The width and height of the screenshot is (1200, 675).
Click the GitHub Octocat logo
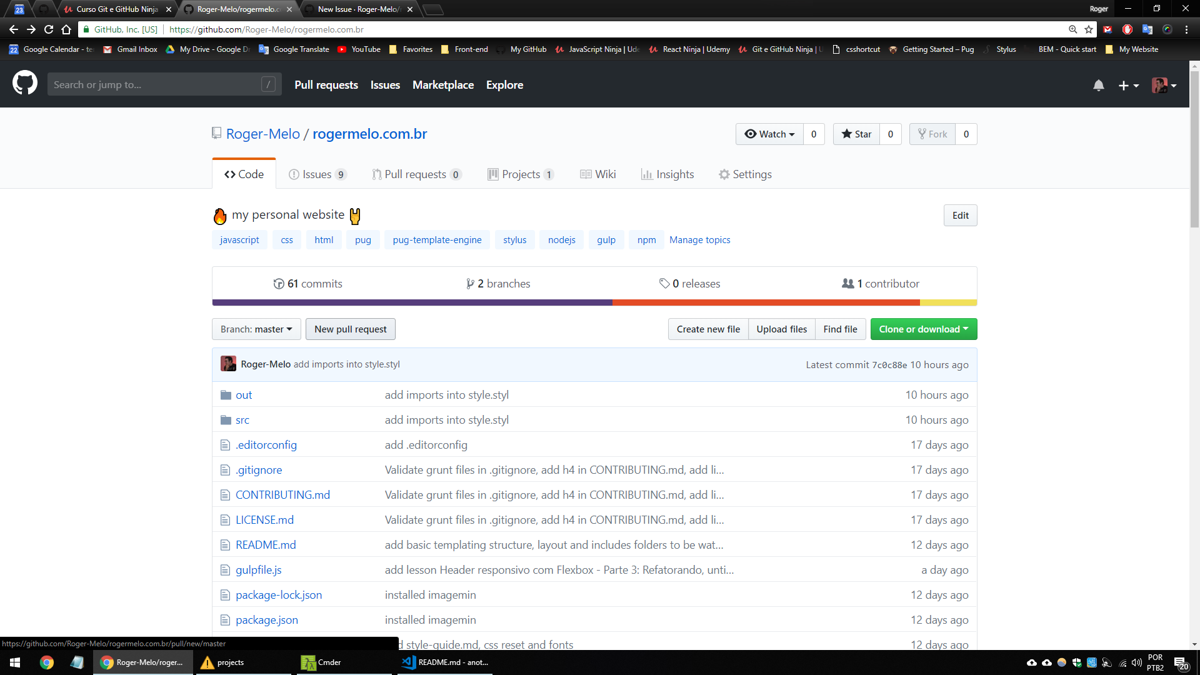coord(25,83)
